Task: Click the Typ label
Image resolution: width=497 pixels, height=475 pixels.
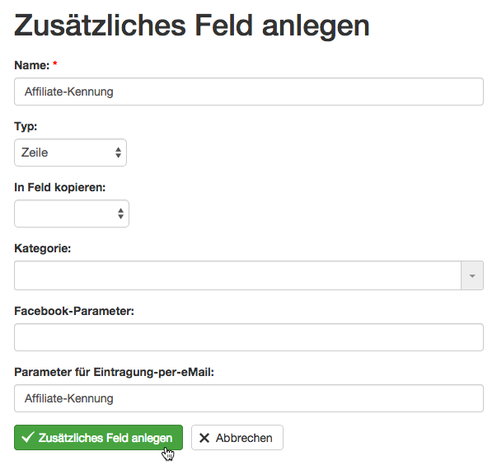Action: click(26, 126)
